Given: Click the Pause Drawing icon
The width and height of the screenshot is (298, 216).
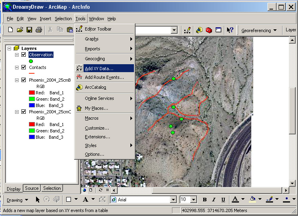Looking at the screenshot, I should pos(107,190).
